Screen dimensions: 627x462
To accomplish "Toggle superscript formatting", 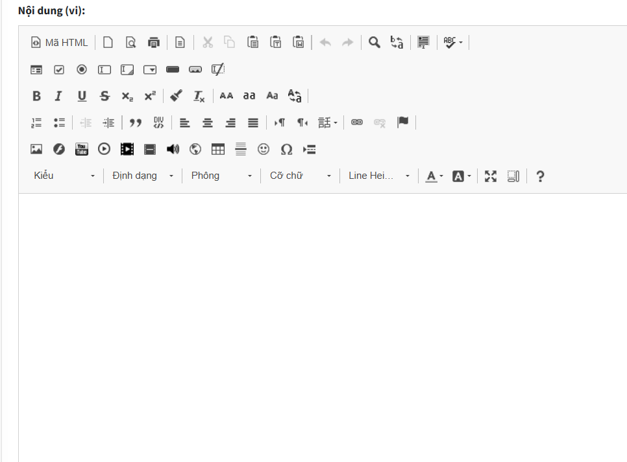I will click(x=150, y=96).
